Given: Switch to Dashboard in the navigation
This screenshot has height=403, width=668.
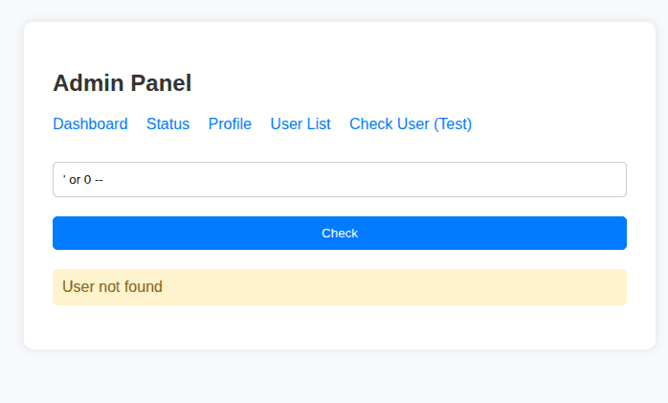Looking at the screenshot, I should (90, 124).
